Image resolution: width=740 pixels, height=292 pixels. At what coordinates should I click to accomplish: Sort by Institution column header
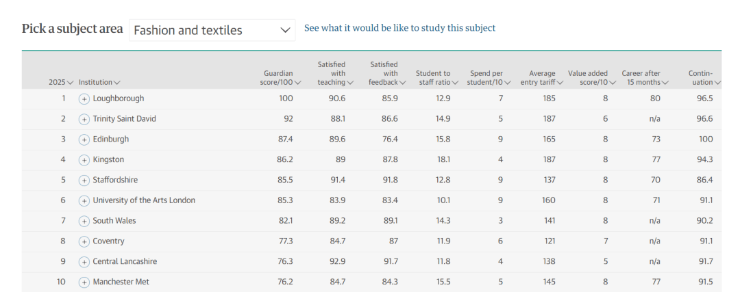tap(99, 83)
